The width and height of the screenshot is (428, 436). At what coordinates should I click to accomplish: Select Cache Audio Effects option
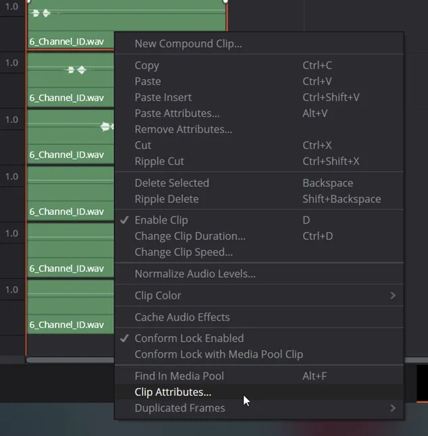point(259,317)
